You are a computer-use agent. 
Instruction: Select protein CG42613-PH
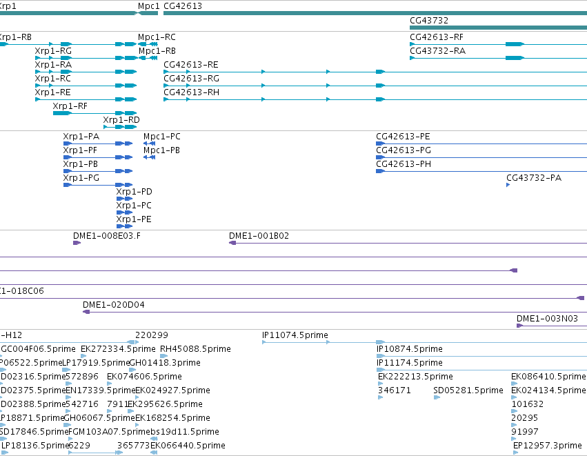(x=404, y=164)
